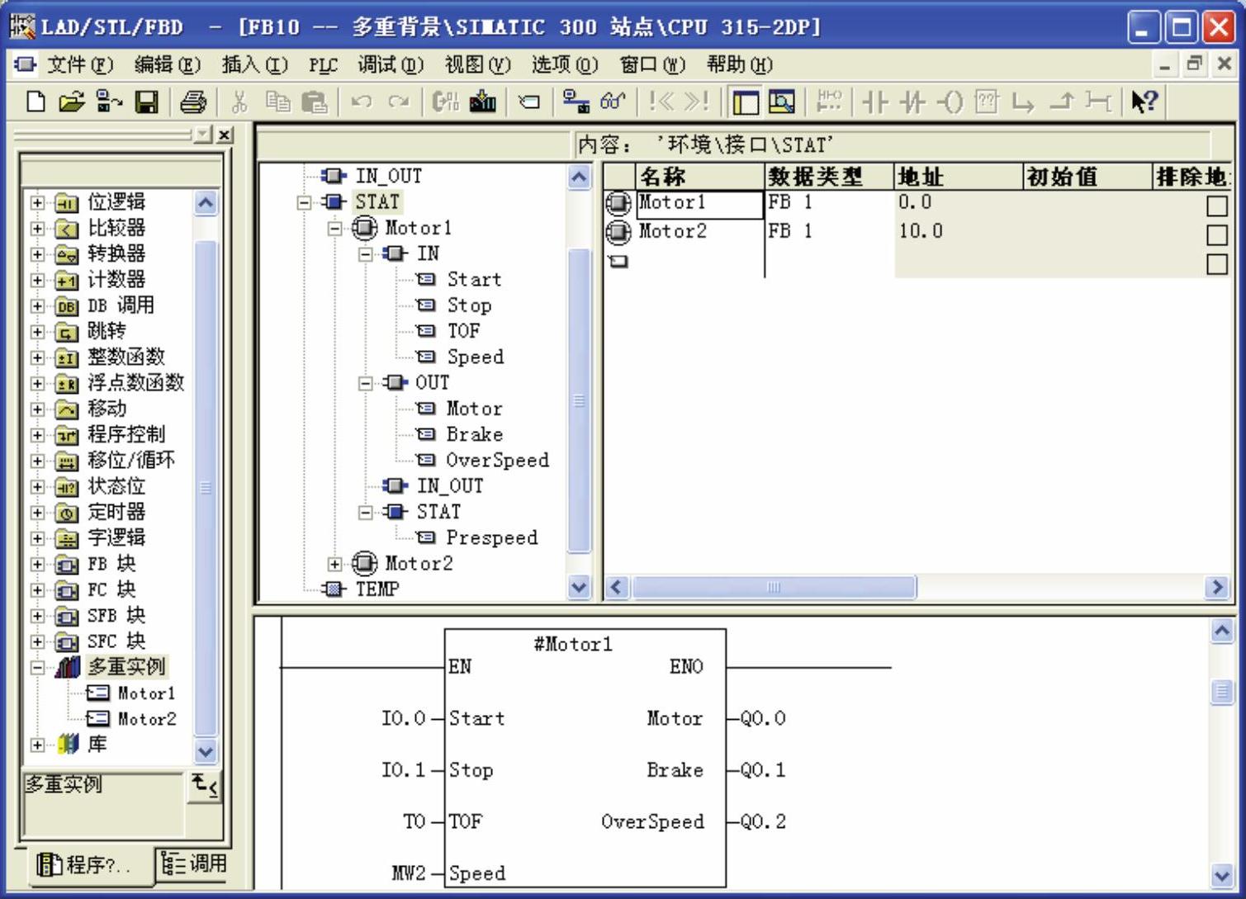Click the Insert connection line icon

coord(1098,102)
